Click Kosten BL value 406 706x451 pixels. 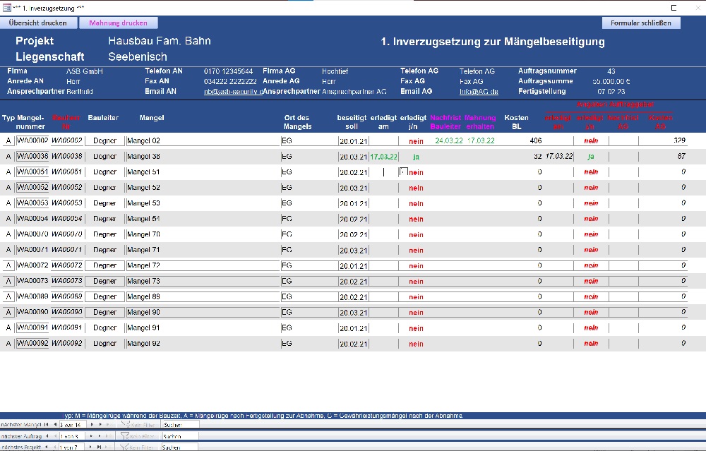coord(536,141)
